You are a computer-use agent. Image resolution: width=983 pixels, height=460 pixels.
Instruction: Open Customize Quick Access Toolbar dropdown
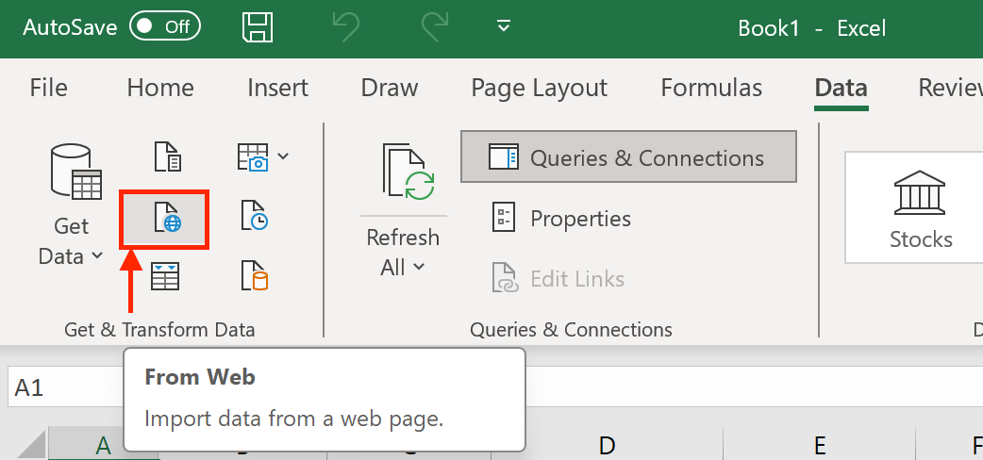pyautogui.click(x=503, y=26)
